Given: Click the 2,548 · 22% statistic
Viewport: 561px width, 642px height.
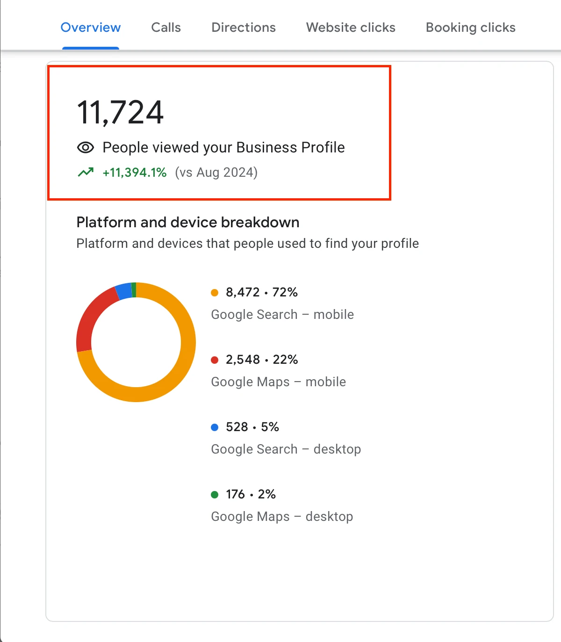Looking at the screenshot, I should tap(262, 360).
